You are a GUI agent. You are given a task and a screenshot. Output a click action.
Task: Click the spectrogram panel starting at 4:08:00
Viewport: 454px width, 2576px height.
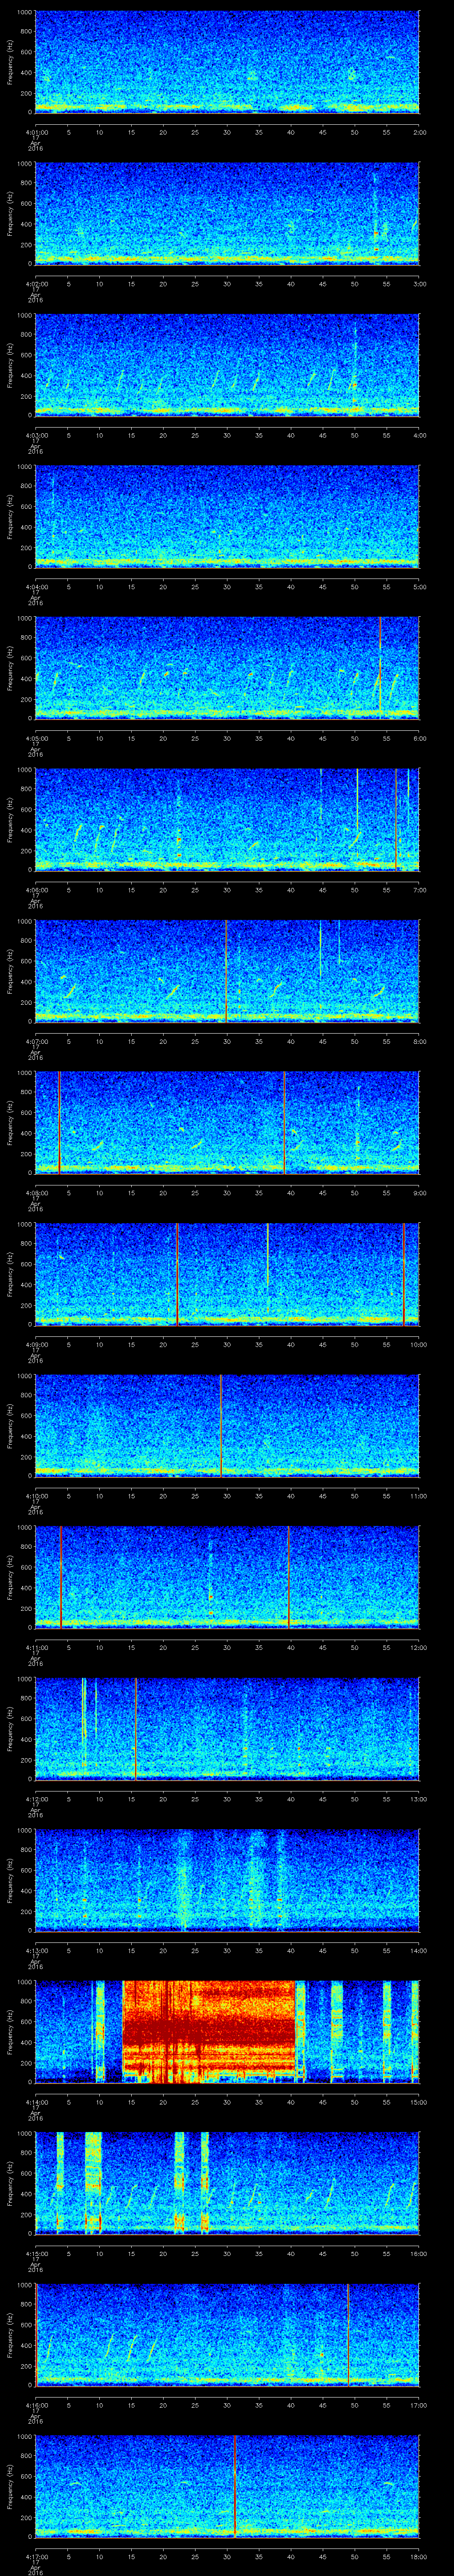click(227, 1122)
